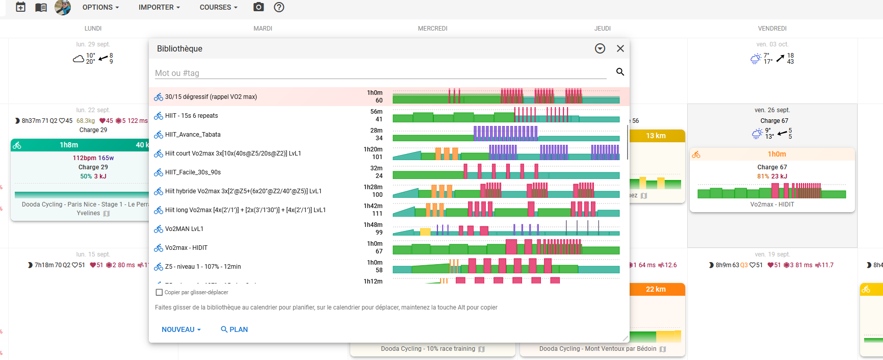Open the library book icon
The image size is (883, 360).
(x=41, y=7)
